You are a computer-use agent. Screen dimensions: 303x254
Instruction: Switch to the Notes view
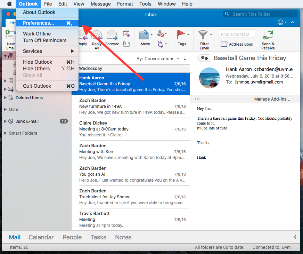123,237
